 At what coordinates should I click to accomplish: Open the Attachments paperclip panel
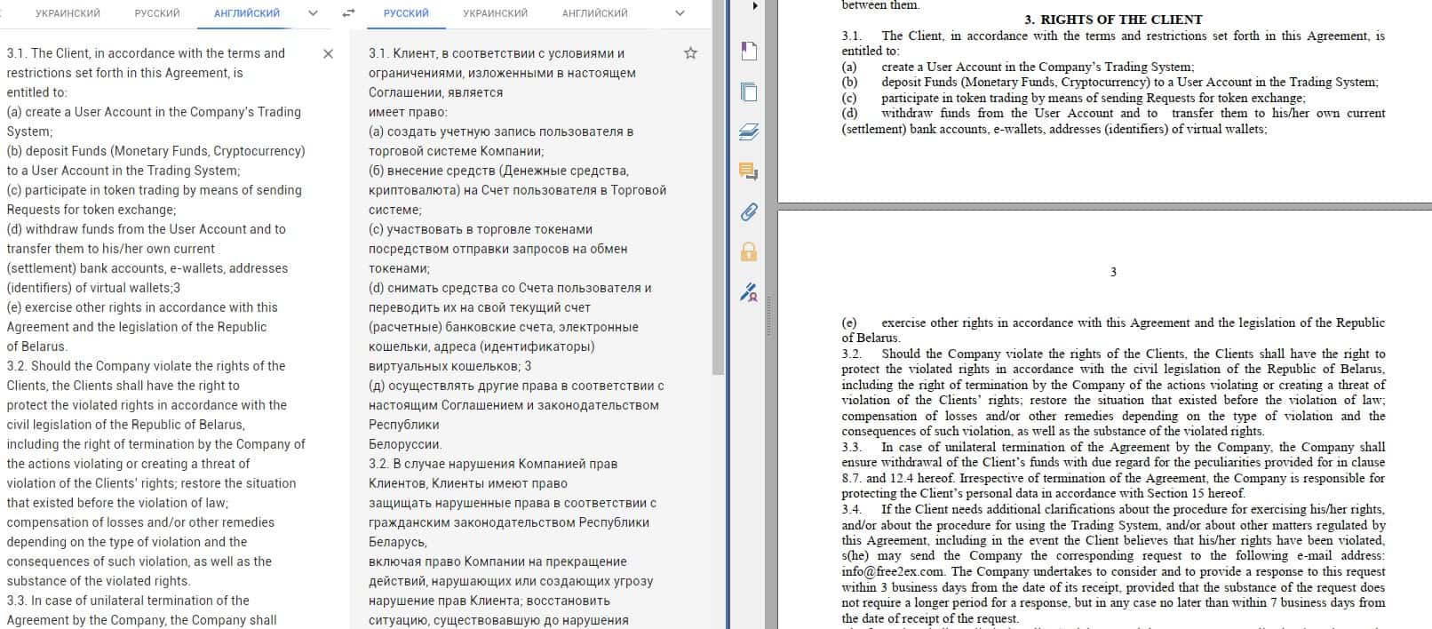pos(749,211)
